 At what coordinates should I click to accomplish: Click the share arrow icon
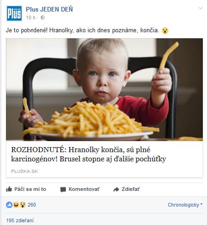[116, 189]
